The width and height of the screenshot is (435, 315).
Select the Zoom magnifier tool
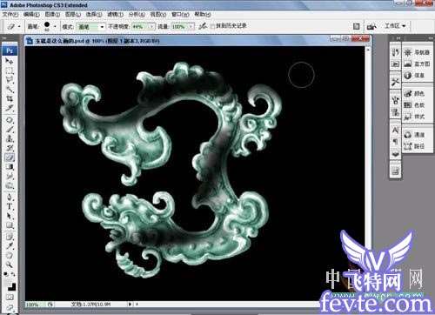10,265
